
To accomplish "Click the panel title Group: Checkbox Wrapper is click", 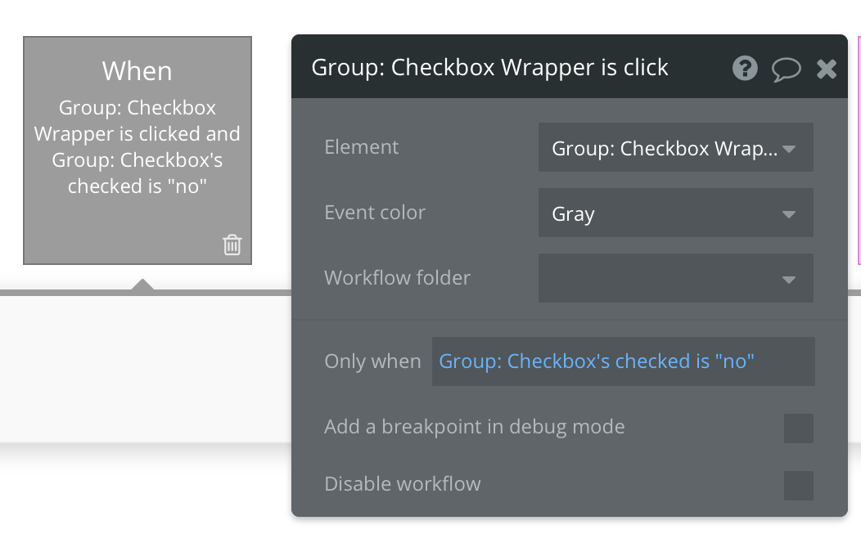I will point(489,67).
